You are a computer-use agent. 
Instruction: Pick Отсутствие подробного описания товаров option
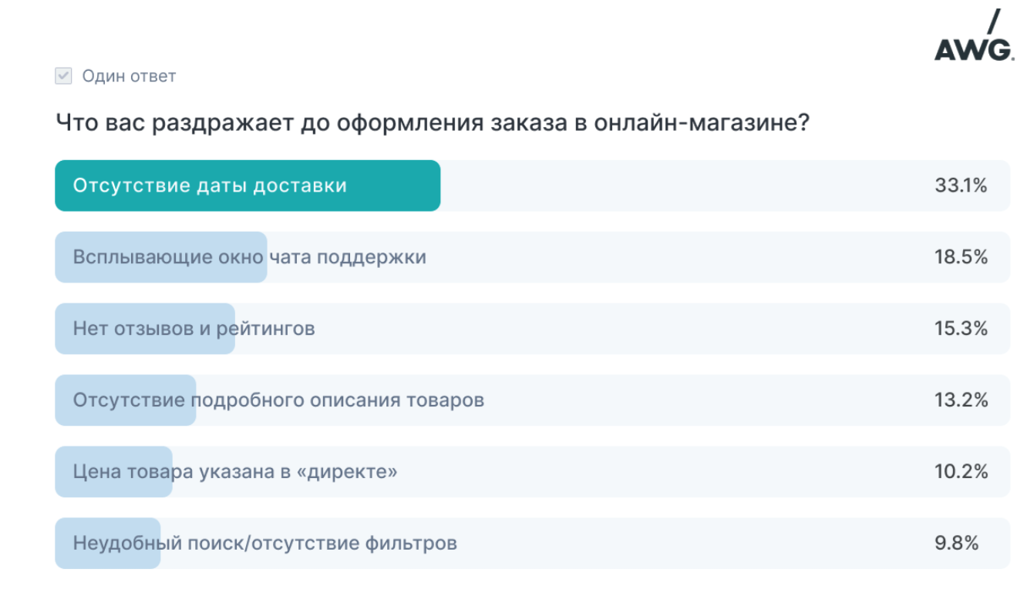(x=532, y=400)
